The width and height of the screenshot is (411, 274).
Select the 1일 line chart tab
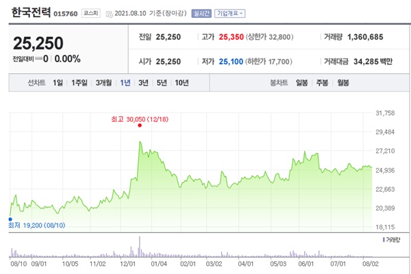click(58, 83)
